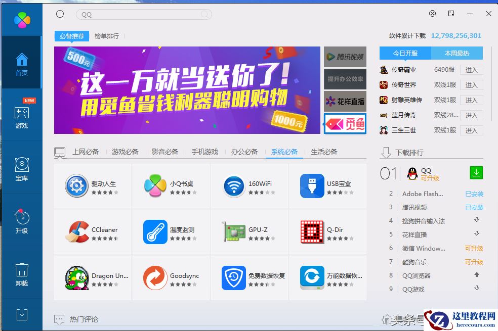The width and height of the screenshot is (498, 331).
Task: Open download manager icon at sidebar bottom
Action: tap(22, 314)
